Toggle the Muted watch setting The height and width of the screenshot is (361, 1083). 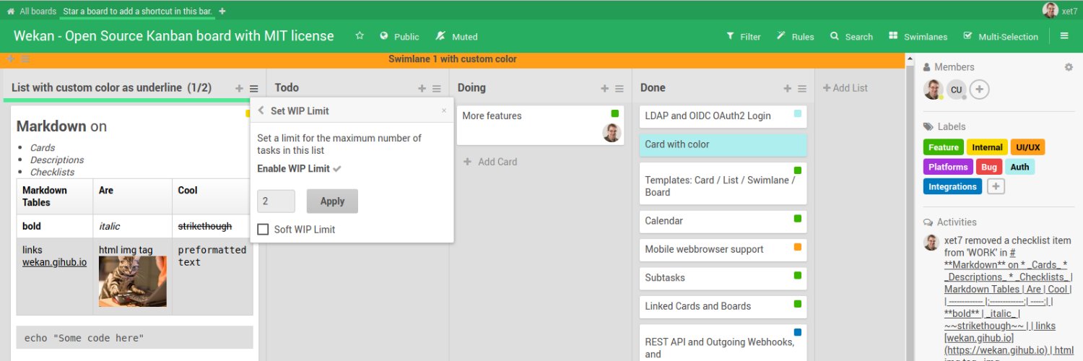[x=457, y=37]
